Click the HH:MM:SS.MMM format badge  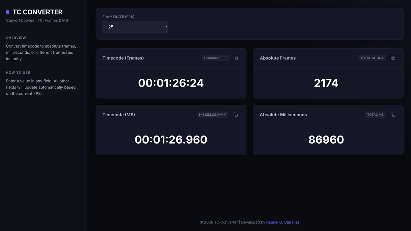tap(212, 115)
